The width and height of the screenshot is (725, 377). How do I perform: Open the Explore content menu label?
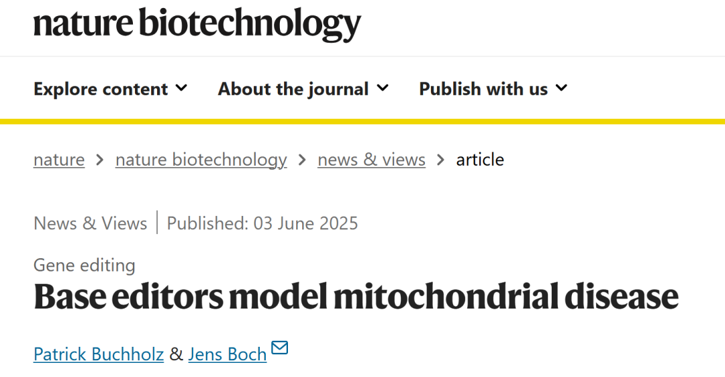tap(101, 89)
